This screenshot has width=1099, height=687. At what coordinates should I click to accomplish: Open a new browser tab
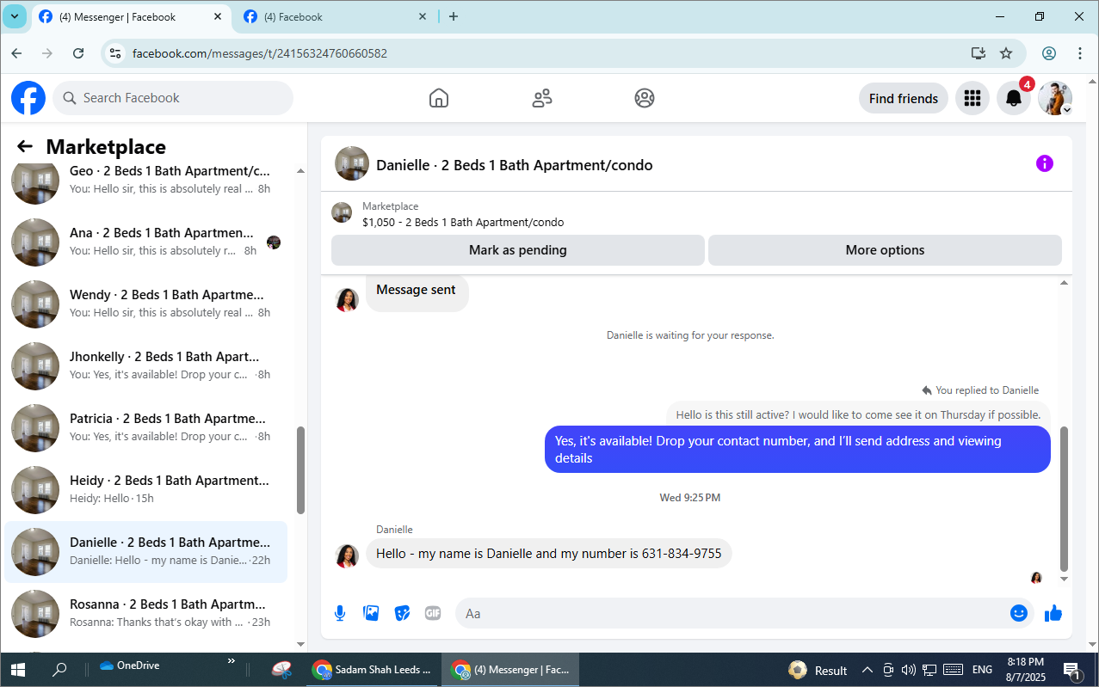coord(454,16)
